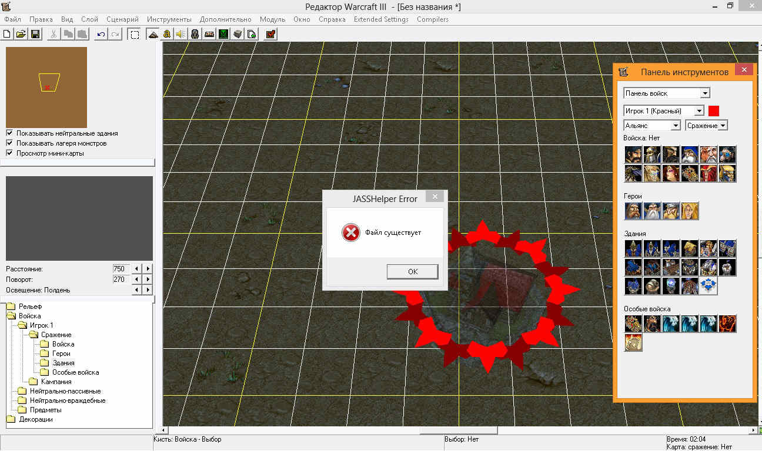
Task: Uncheck Просмотр мини-карты checkbox
Action: coord(9,153)
